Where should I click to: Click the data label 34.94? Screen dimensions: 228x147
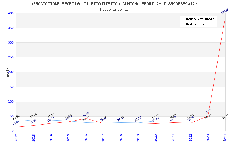tap(208, 117)
